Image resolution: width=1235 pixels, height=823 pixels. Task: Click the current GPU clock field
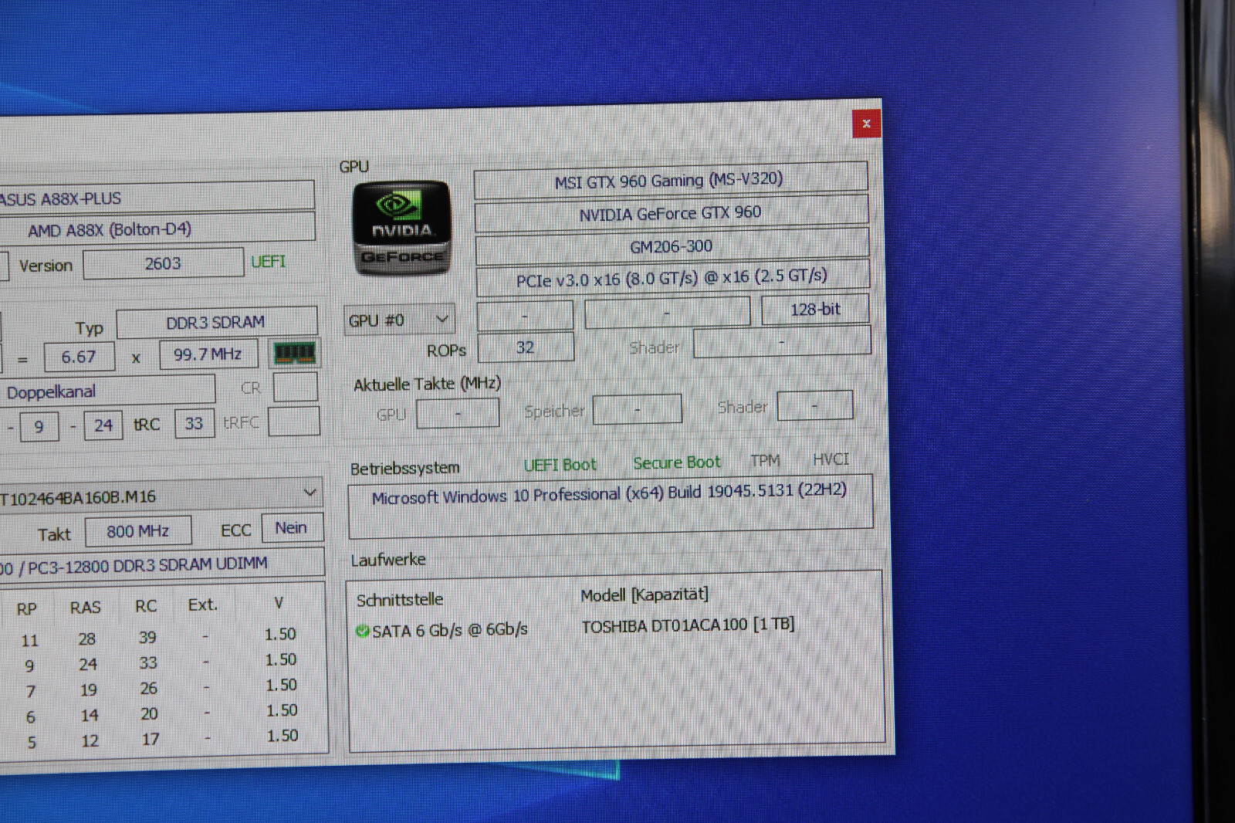point(458,413)
